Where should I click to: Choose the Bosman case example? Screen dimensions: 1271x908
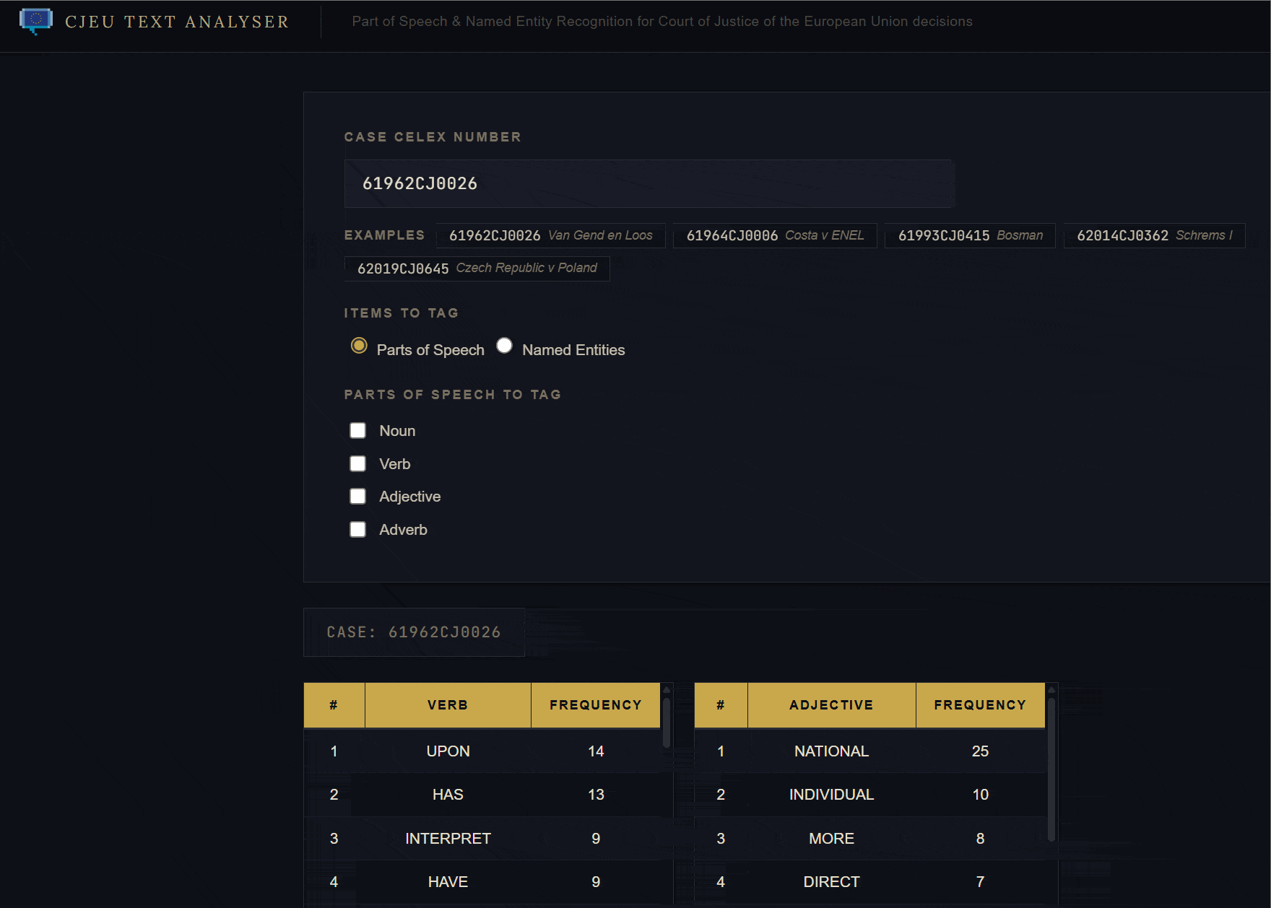pos(969,235)
